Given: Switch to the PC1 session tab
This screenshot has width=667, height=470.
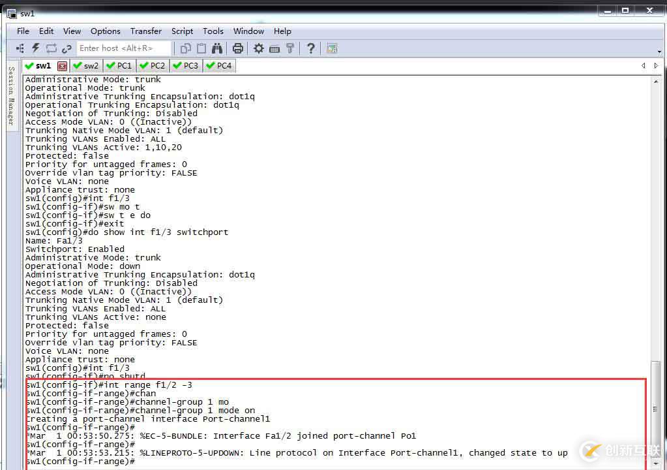Looking at the screenshot, I should tap(119, 66).
